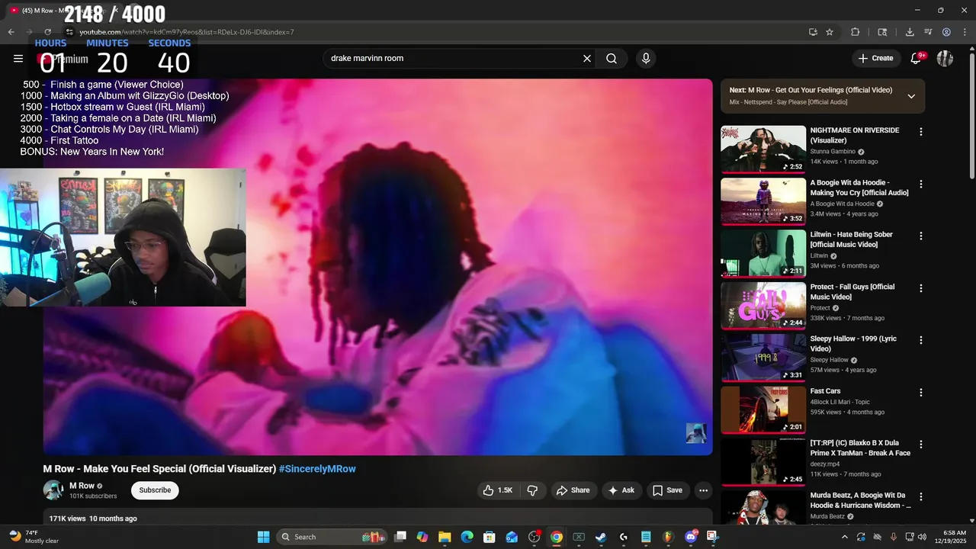This screenshot has height=549, width=976.
Task: Open Chrome profile icon
Action: pyautogui.click(x=946, y=32)
